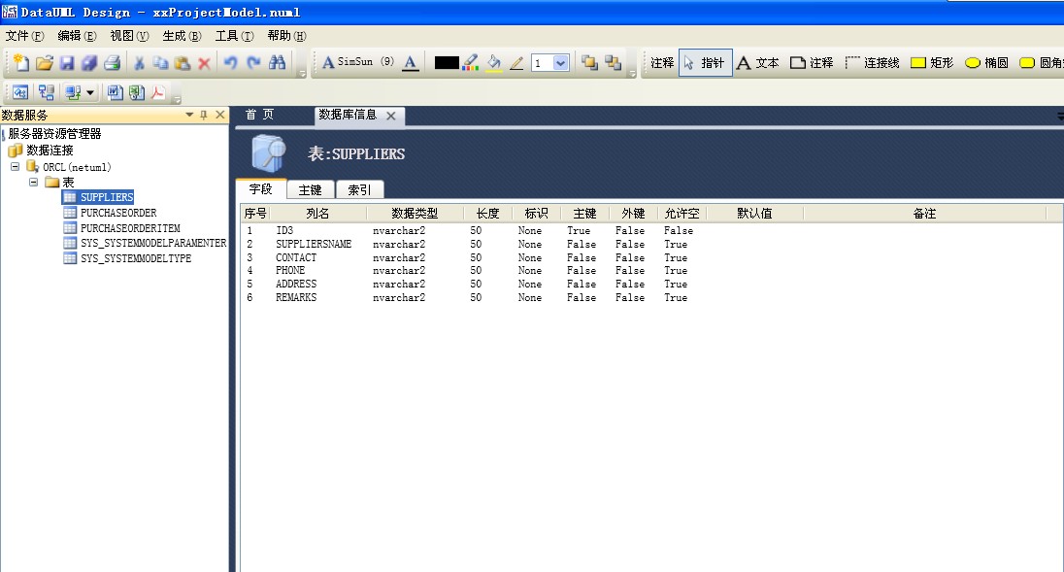The height and width of the screenshot is (572, 1064).
Task: Click the Paste clipboard icon
Action: point(182,63)
